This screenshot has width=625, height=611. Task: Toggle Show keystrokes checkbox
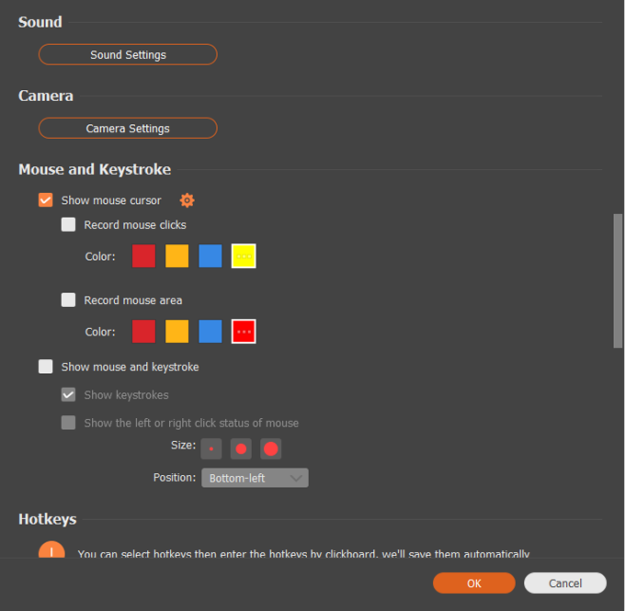tap(69, 395)
